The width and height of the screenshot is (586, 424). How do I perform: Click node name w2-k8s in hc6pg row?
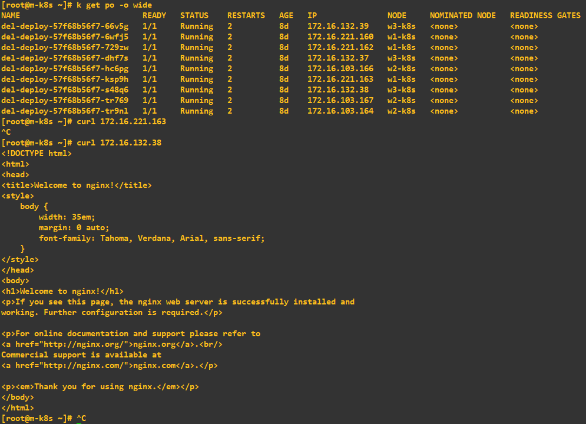tap(402, 69)
